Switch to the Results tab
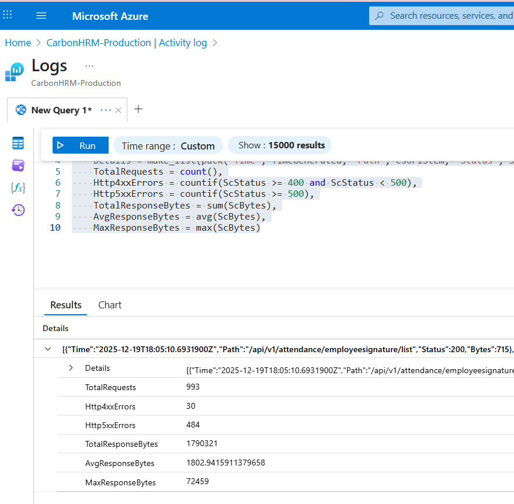Image resolution: width=514 pixels, height=504 pixels. [x=65, y=305]
